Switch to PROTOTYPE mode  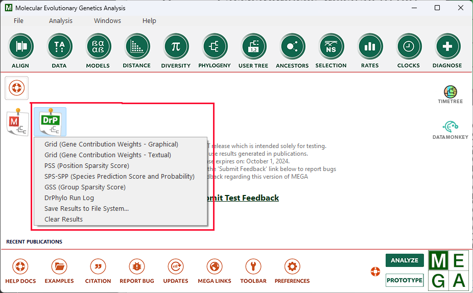(405, 280)
